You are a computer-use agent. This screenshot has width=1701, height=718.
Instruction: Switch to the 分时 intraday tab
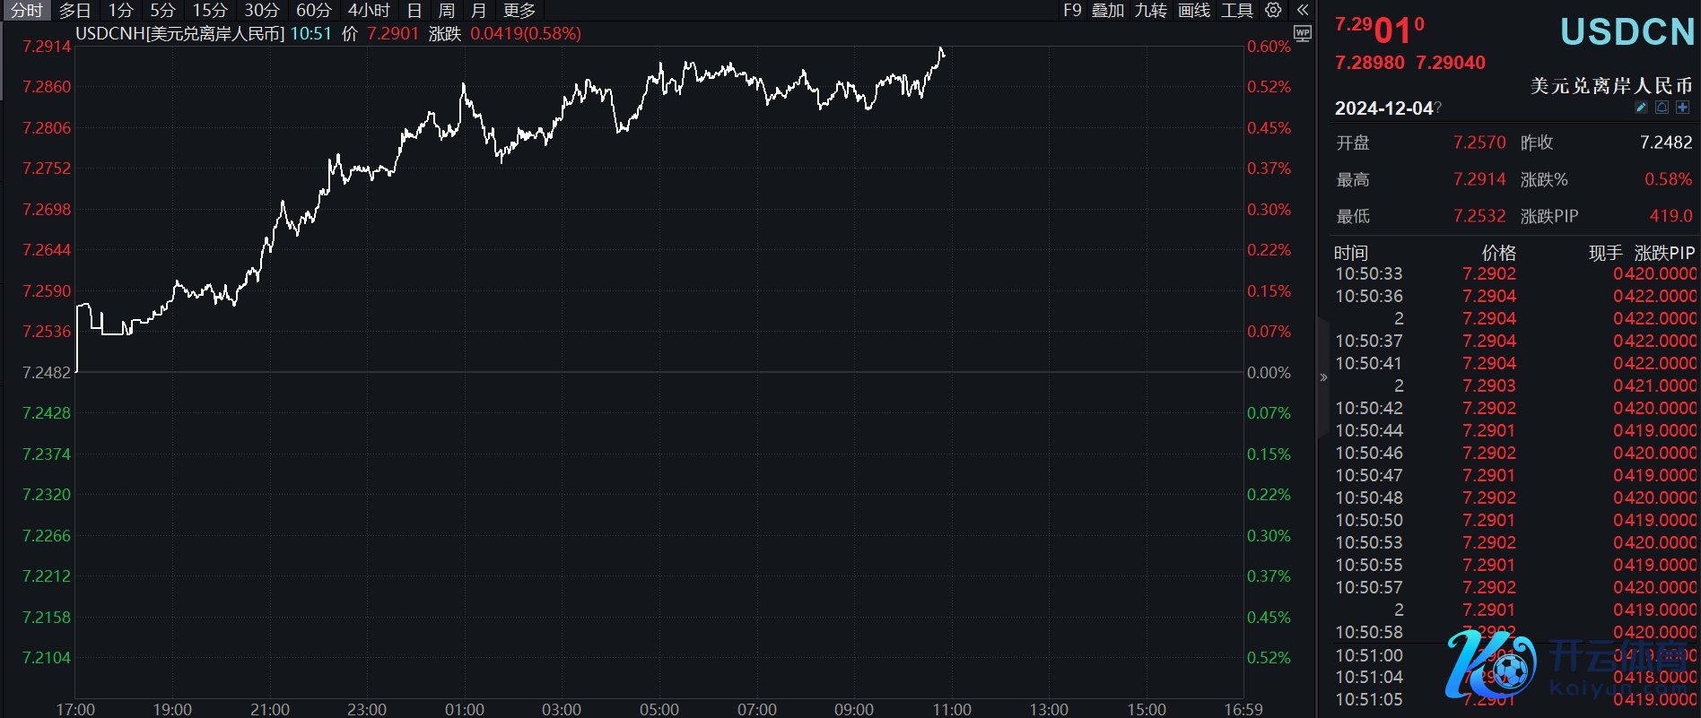[x=27, y=10]
